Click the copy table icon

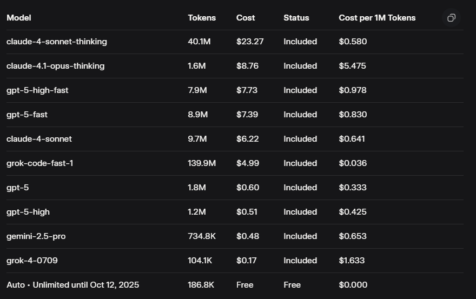(451, 18)
